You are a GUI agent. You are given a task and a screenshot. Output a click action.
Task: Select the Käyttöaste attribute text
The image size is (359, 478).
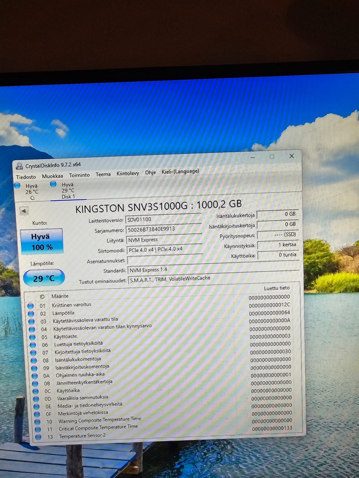pyautogui.click(x=65, y=336)
